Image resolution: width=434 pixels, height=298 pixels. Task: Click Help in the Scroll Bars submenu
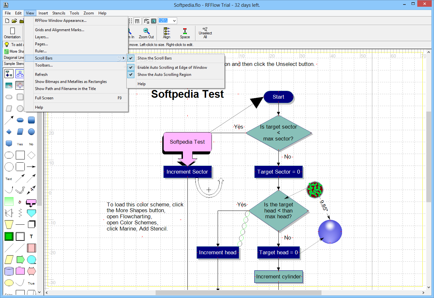pyautogui.click(x=176, y=84)
